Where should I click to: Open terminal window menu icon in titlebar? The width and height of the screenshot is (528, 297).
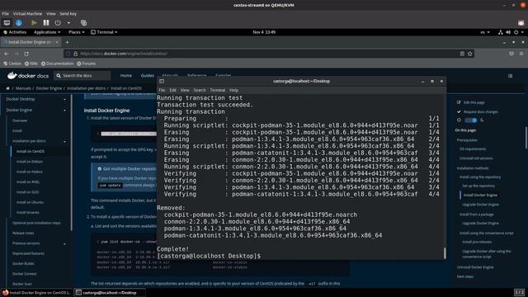click(x=162, y=81)
